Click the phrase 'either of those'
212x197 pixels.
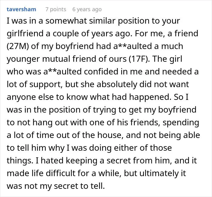[x=143, y=148]
